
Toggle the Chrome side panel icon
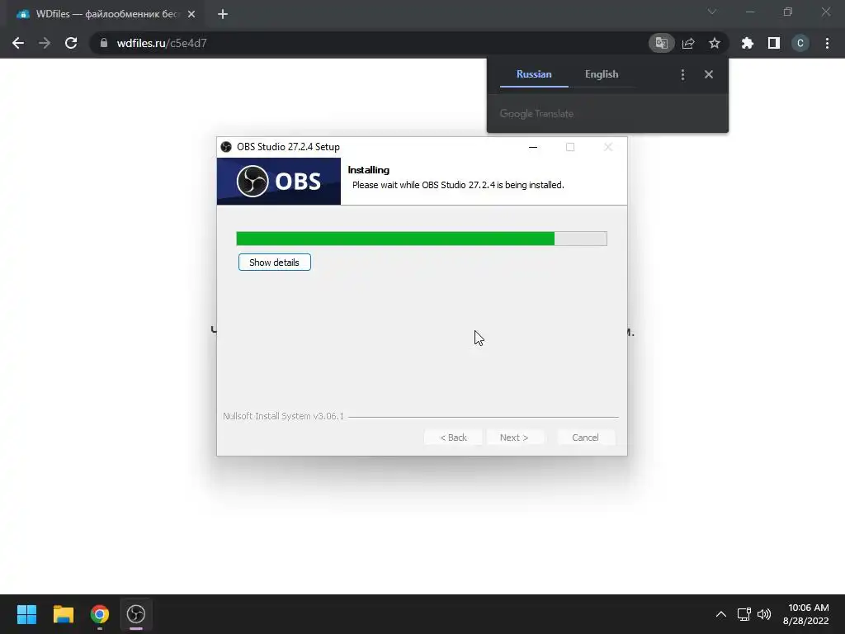coord(774,43)
